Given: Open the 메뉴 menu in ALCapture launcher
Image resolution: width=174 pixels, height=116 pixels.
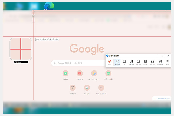Looking at the screenshot, I should (167, 62).
